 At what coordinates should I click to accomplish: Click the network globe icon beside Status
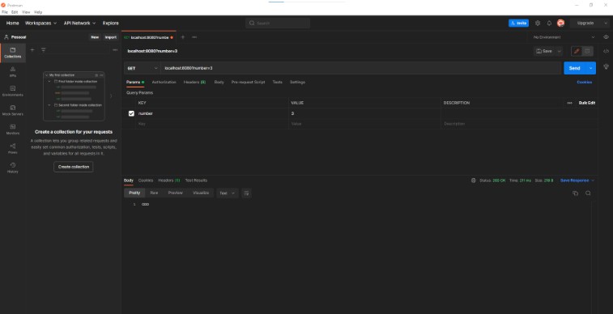[474, 180]
